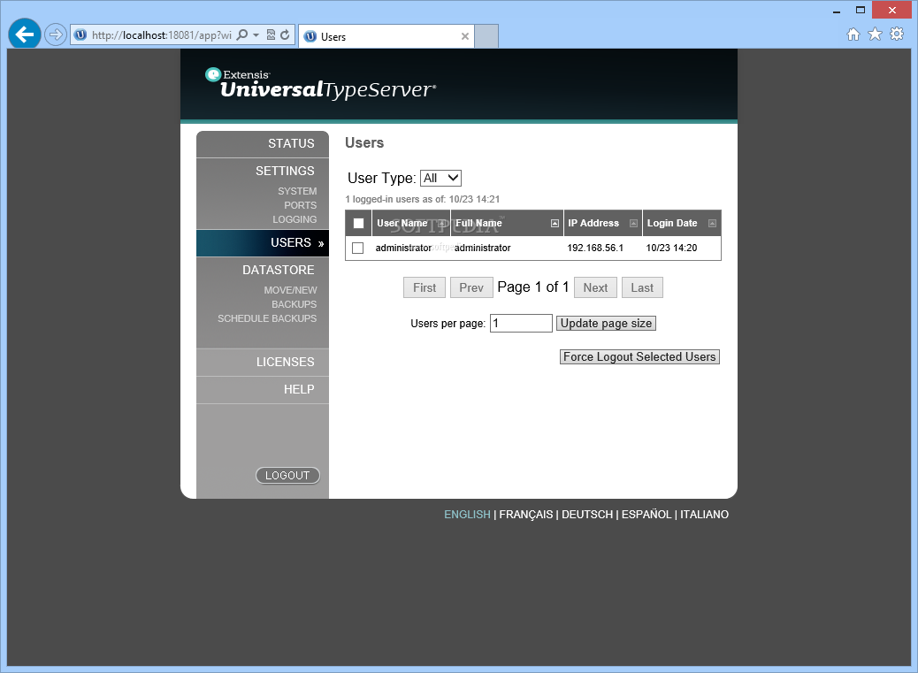This screenshot has height=673, width=918.
Task: Go to PORTS settings
Action: click(x=301, y=205)
